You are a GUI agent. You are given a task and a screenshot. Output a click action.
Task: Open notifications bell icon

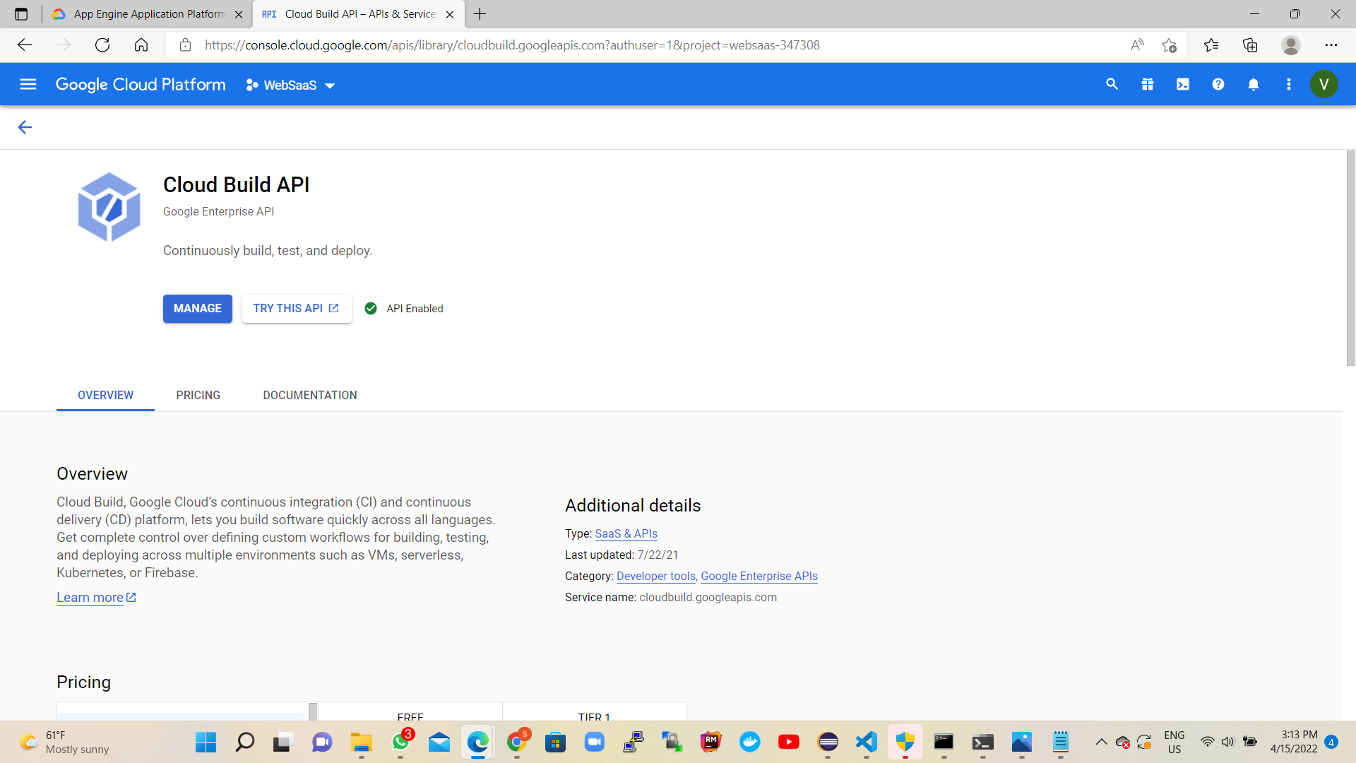(1253, 84)
